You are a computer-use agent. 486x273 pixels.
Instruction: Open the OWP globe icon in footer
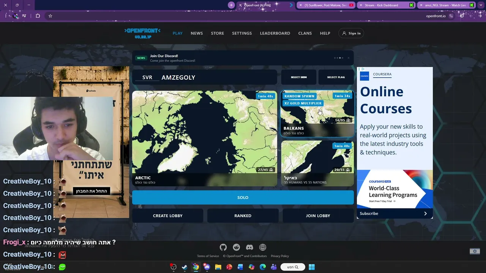pyautogui.click(x=263, y=247)
